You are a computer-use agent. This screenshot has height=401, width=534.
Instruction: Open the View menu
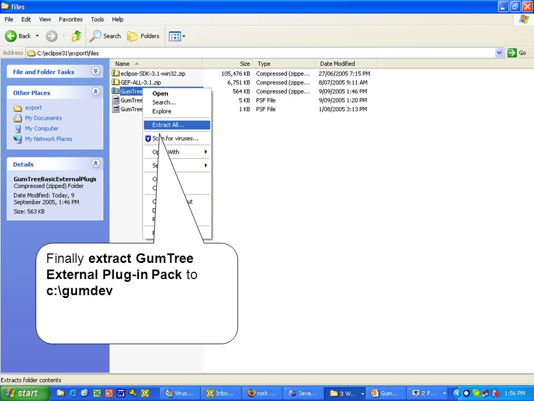click(x=44, y=19)
